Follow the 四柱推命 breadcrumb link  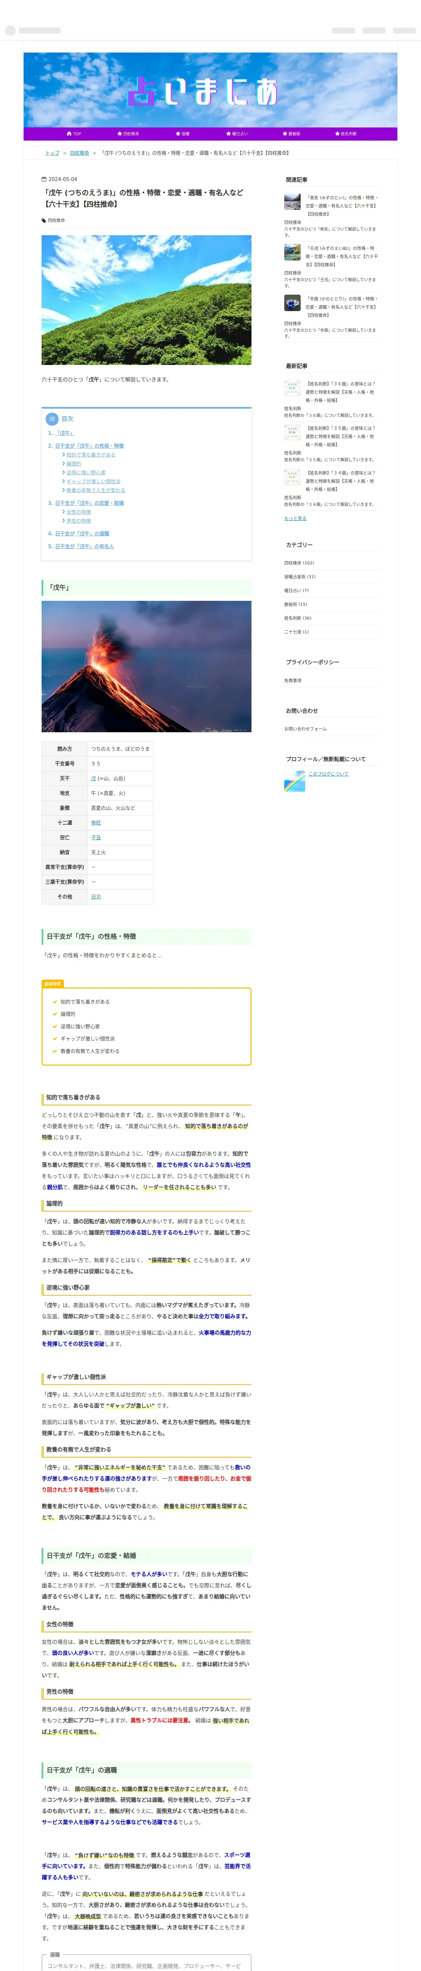[x=79, y=153]
